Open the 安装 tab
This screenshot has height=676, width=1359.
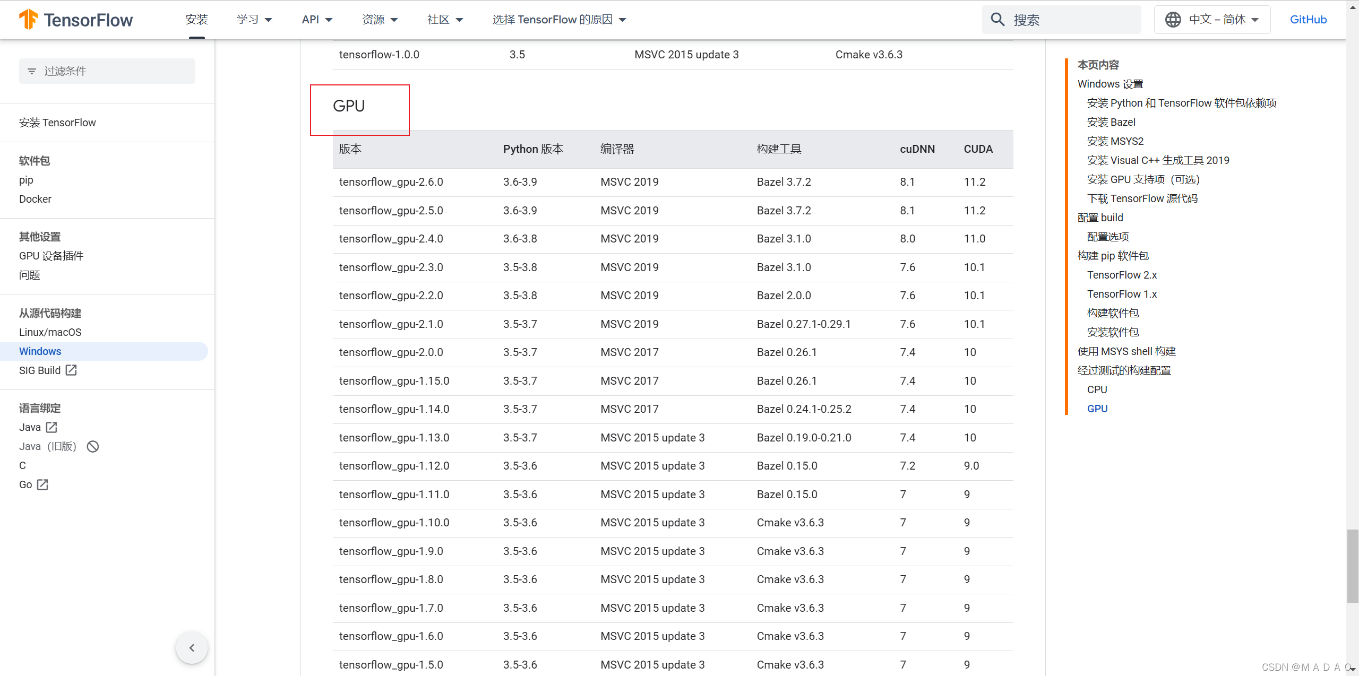tap(196, 20)
